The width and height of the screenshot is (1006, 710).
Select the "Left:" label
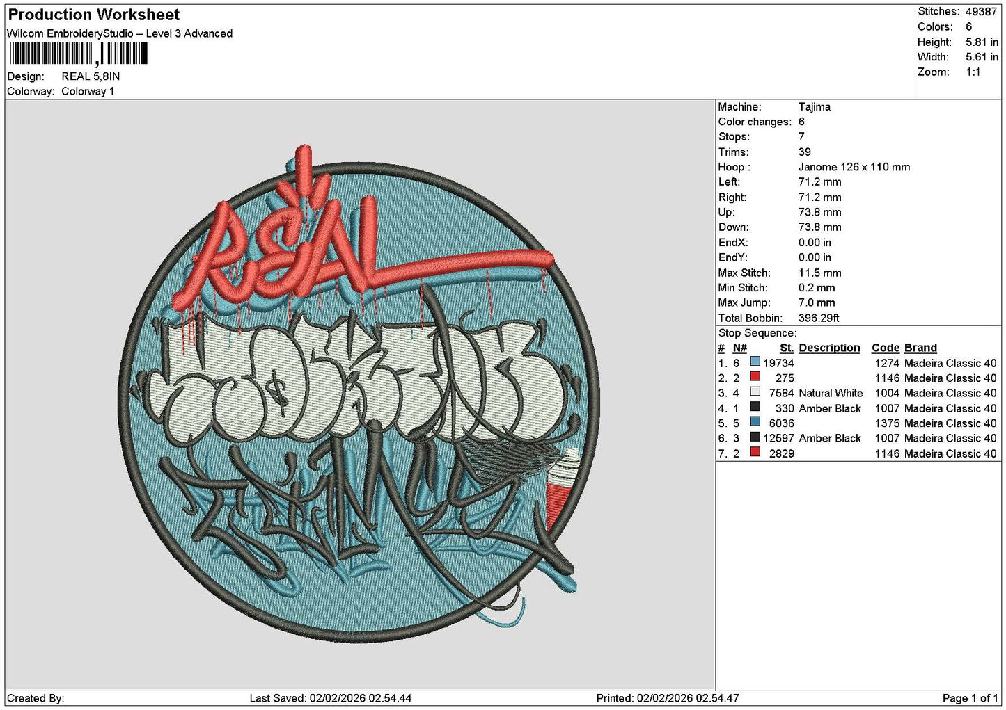(729, 182)
